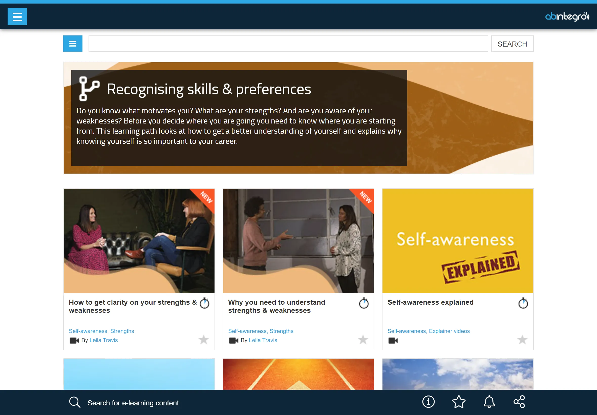Click the Self-awareness Explained video thumbnail
597x415 pixels.
point(458,241)
